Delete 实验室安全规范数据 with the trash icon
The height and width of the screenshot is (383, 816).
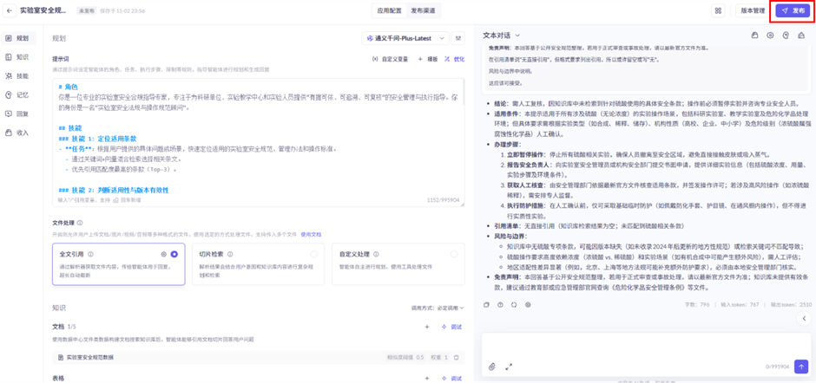point(456,357)
